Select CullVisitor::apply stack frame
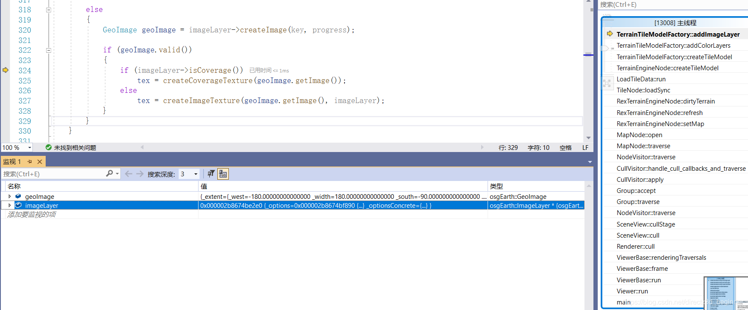The height and width of the screenshot is (310, 748). [640, 180]
